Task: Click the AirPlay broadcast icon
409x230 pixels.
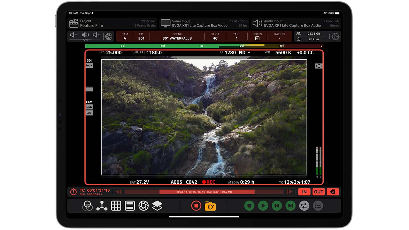Action: click(x=109, y=36)
